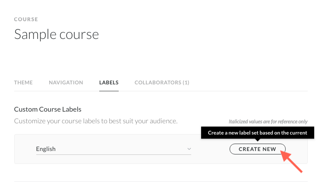331x183 pixels.
Task: Open the Collaborators (1) tab
Action: point(162,82)
